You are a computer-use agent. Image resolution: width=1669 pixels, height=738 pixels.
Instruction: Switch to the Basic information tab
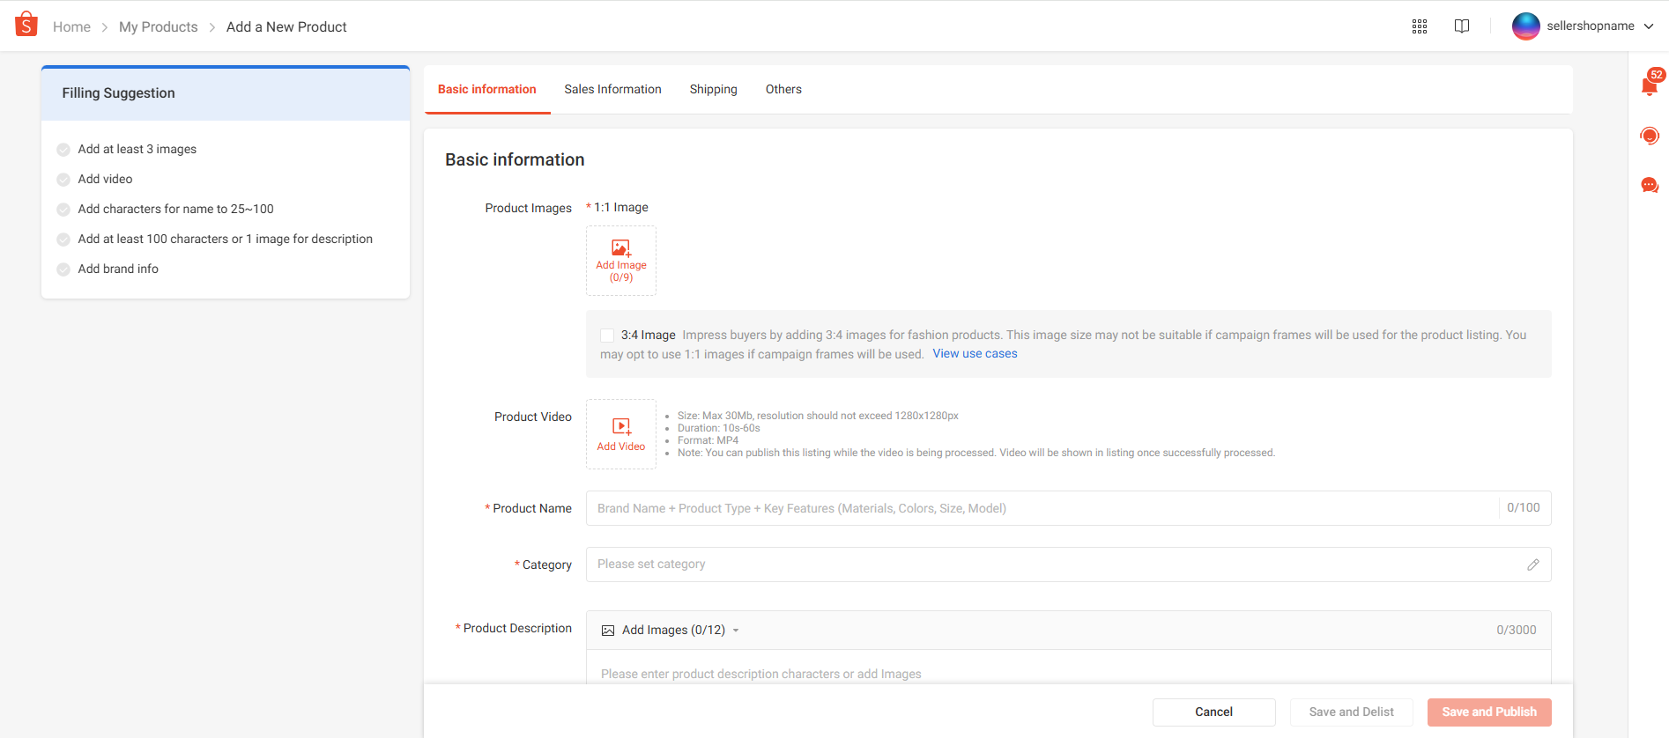pyautogui.click(x=487, y=89)
